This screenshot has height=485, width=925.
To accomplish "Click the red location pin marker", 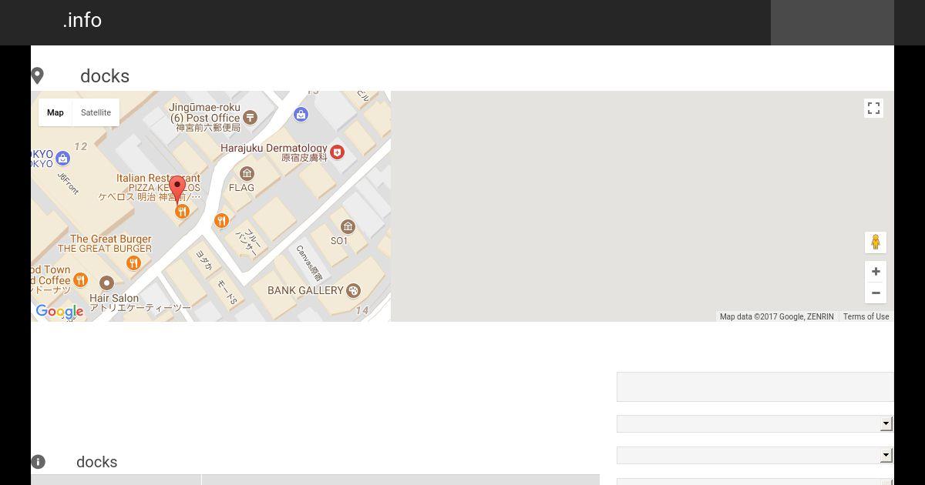I will click(177, 189).
